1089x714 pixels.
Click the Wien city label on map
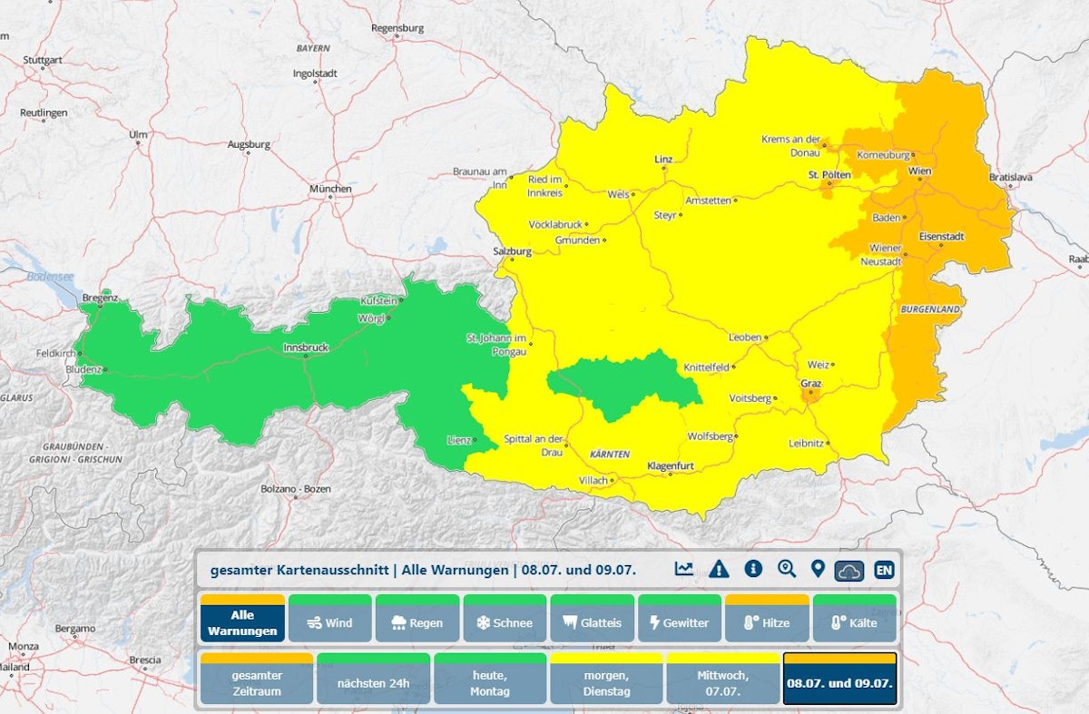920,171
